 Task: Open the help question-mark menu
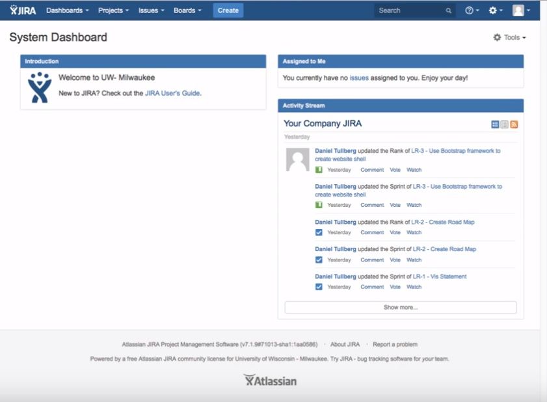pyautogui.click(x=470, y=10)
